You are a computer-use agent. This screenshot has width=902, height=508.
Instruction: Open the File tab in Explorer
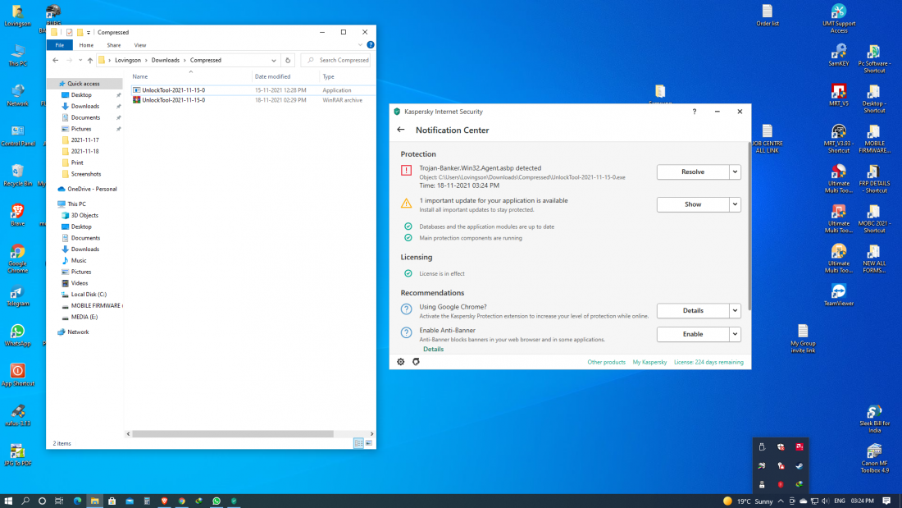[x=59, y=45]
